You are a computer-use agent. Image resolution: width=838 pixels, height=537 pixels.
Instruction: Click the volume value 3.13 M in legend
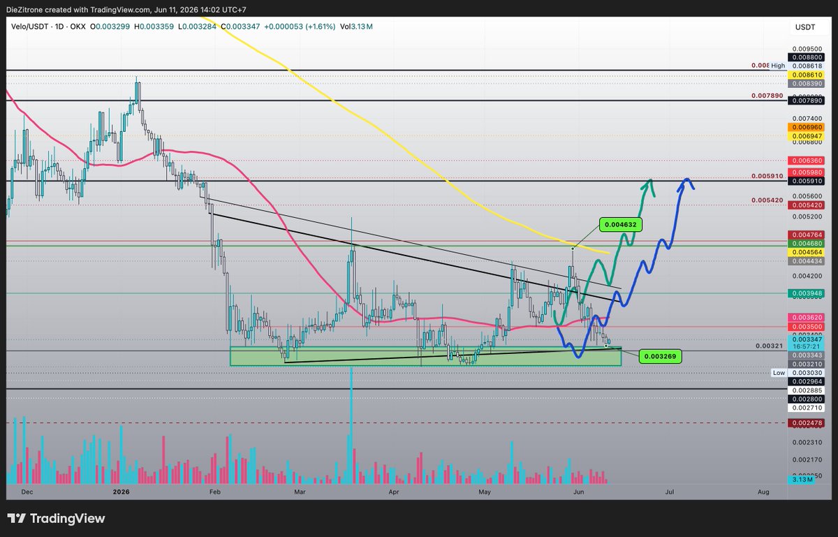pyautogui.click(x=360, y=27)
